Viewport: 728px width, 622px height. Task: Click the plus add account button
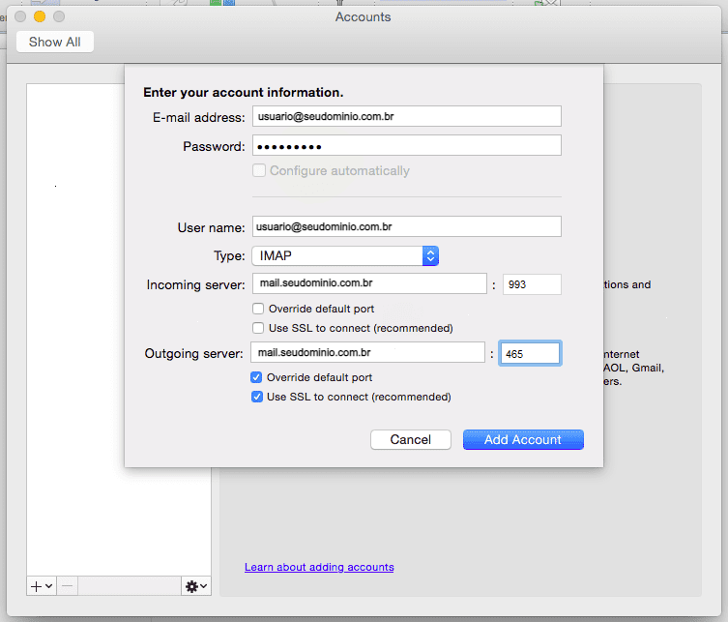(x=41, y=586)
